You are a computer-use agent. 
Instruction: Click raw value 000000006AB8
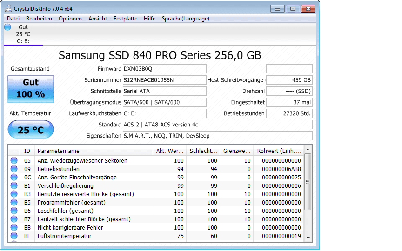coord(281,169)
